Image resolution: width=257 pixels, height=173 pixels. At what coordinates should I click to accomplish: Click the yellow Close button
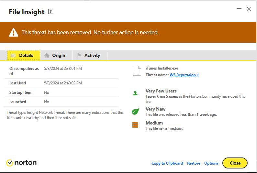tap(235, 163)
